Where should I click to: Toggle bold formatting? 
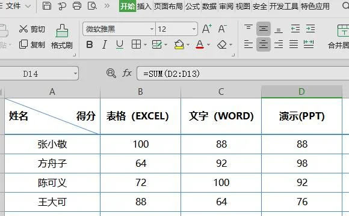(90, 44)
